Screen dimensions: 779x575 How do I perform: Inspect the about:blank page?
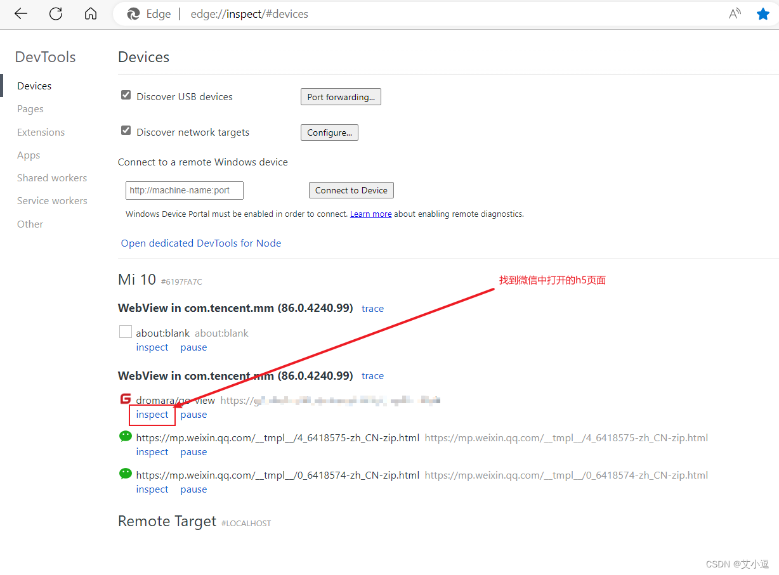point(152,347)
